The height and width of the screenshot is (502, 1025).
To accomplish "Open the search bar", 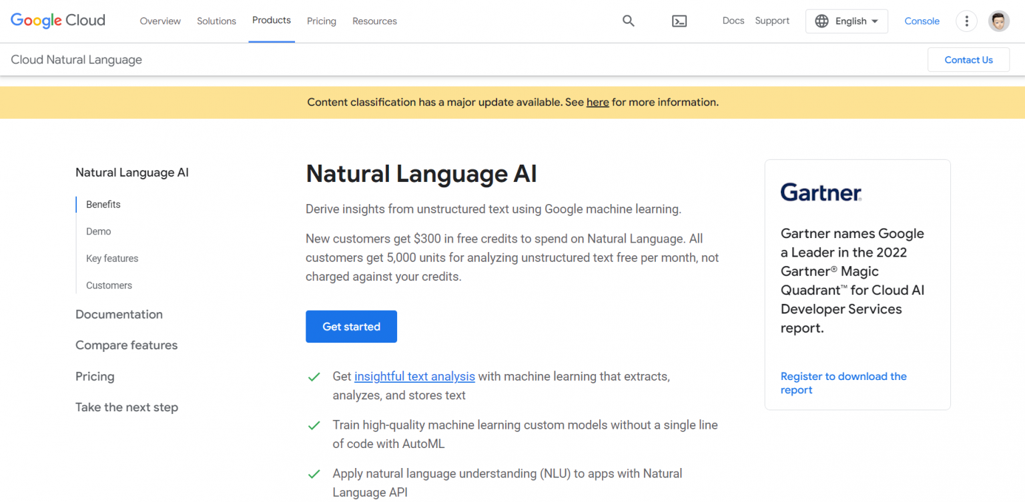I will coord(628,21).
